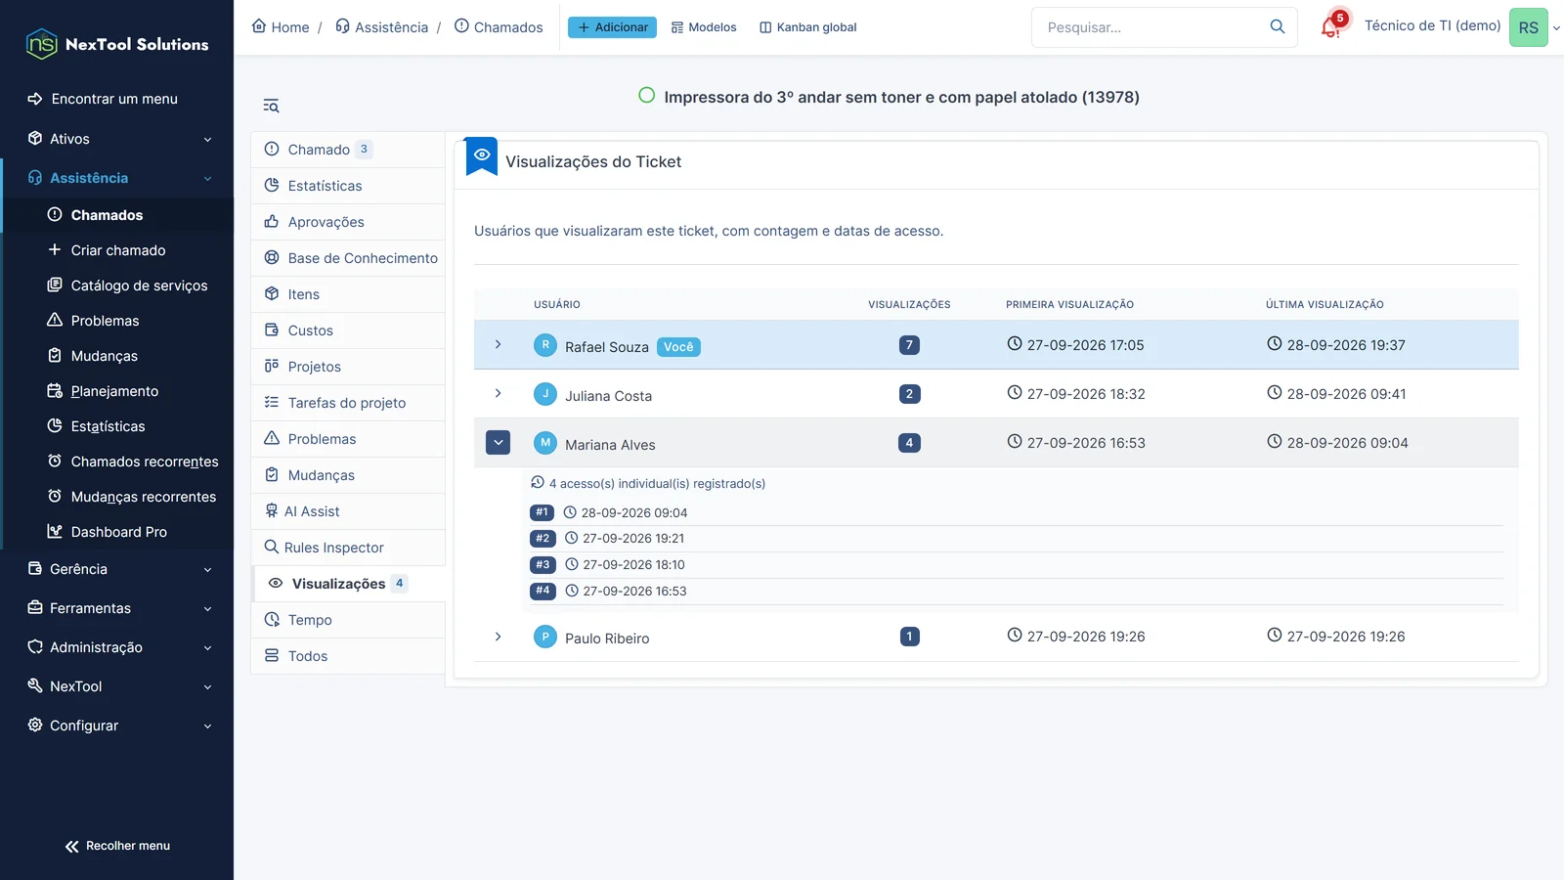Open Chamados breadcrumb link
This screenshot has width=1564, height=880.
coord(499,27)
